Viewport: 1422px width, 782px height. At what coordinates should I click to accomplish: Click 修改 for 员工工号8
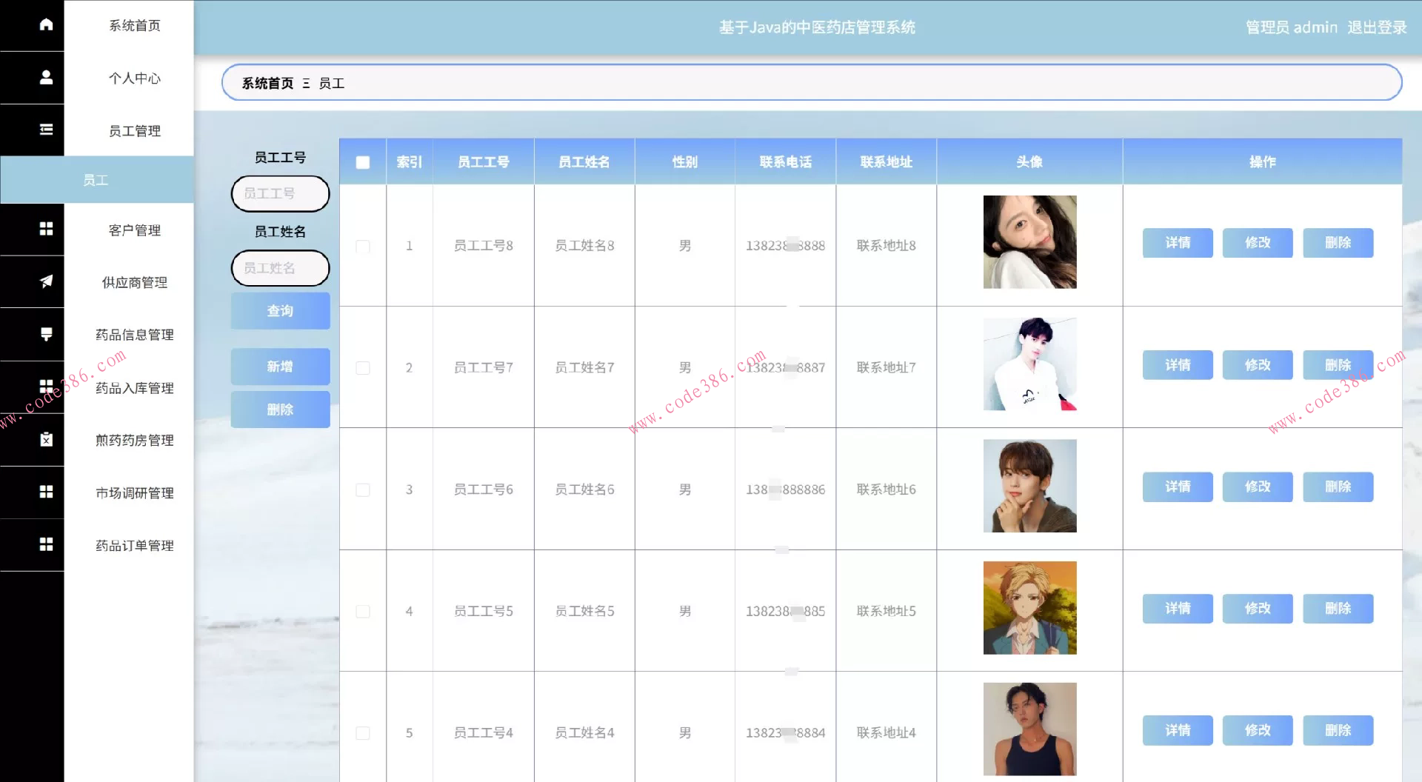click(1258, 243)
